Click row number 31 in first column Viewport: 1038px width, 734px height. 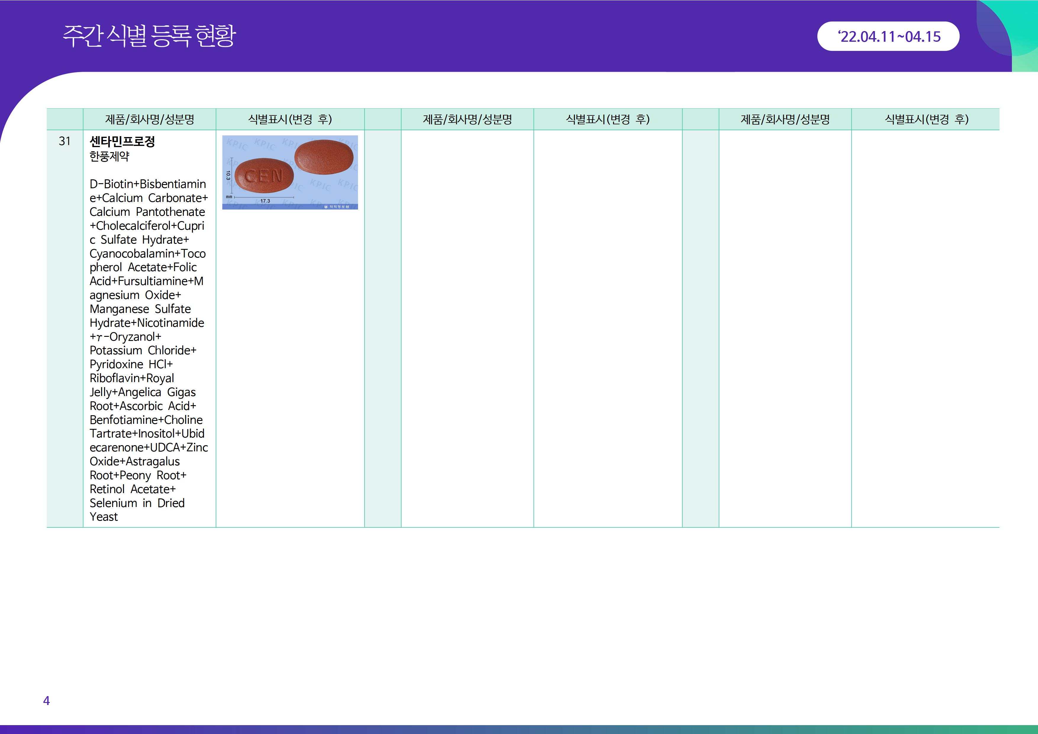pos(65,141)
